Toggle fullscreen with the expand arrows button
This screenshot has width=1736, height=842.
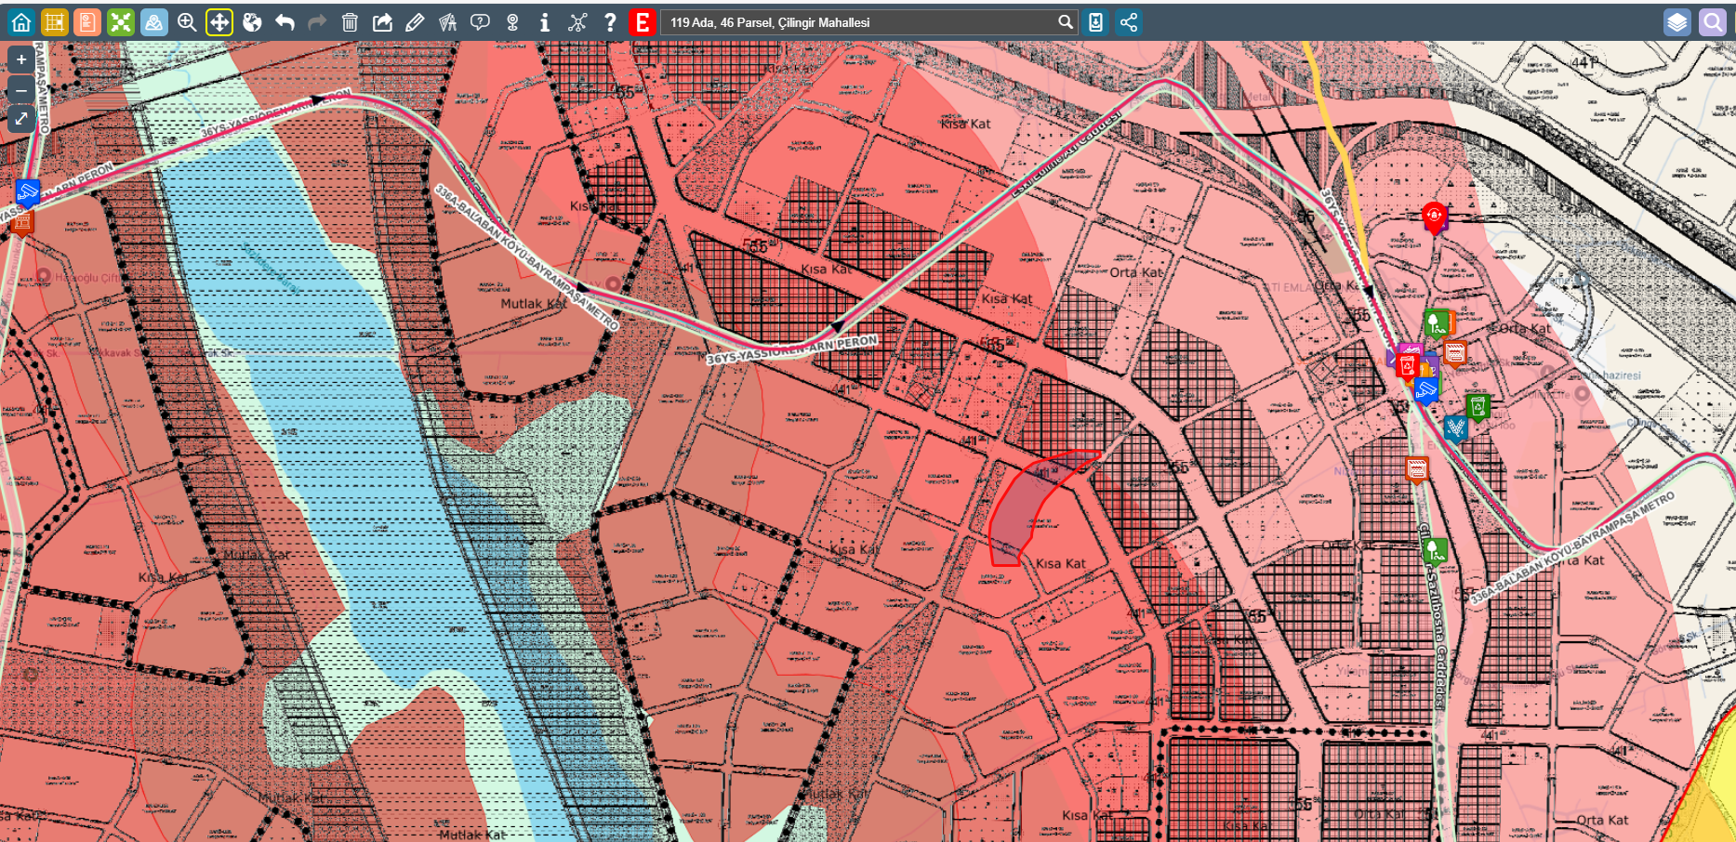21,119
